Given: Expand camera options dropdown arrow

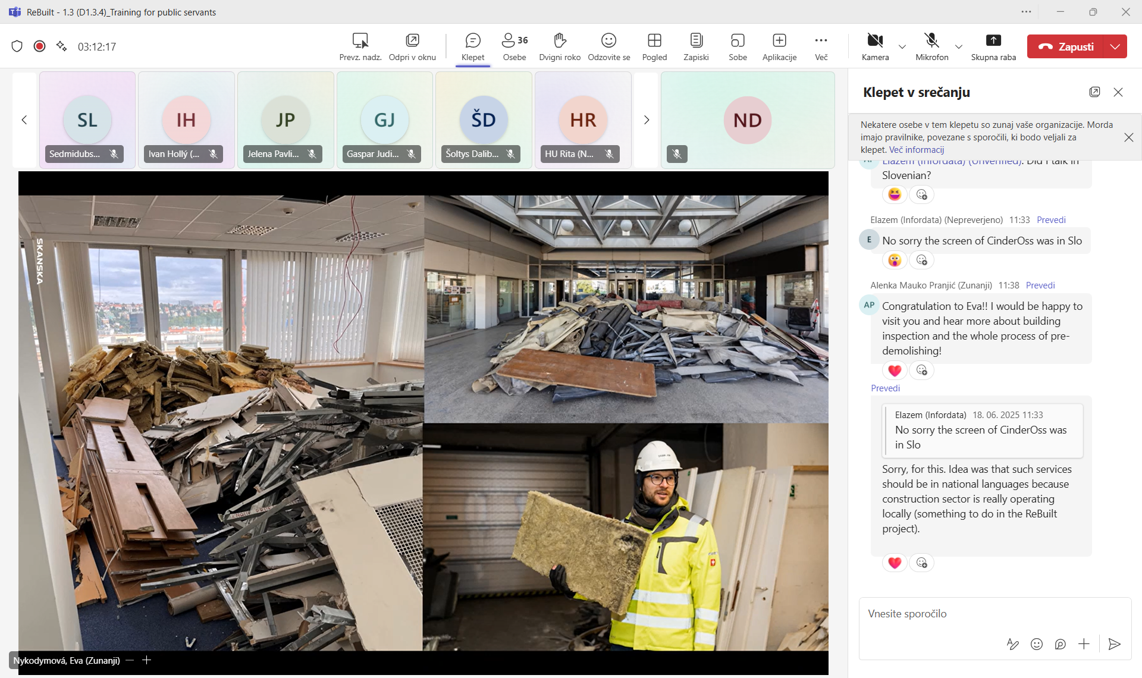Looking at the screenshot, I should [x=902, y=46].
